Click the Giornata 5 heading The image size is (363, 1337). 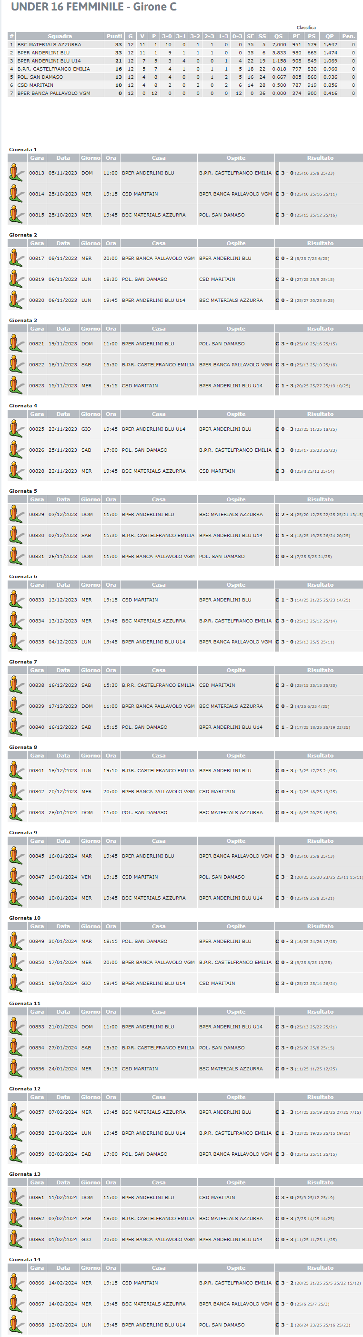click(23, 491)
